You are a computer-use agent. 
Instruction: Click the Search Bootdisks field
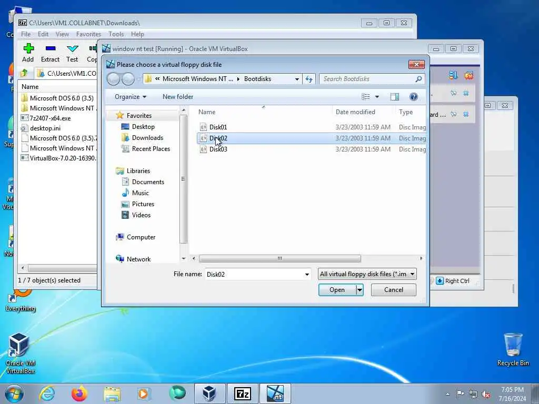point(367,79)
